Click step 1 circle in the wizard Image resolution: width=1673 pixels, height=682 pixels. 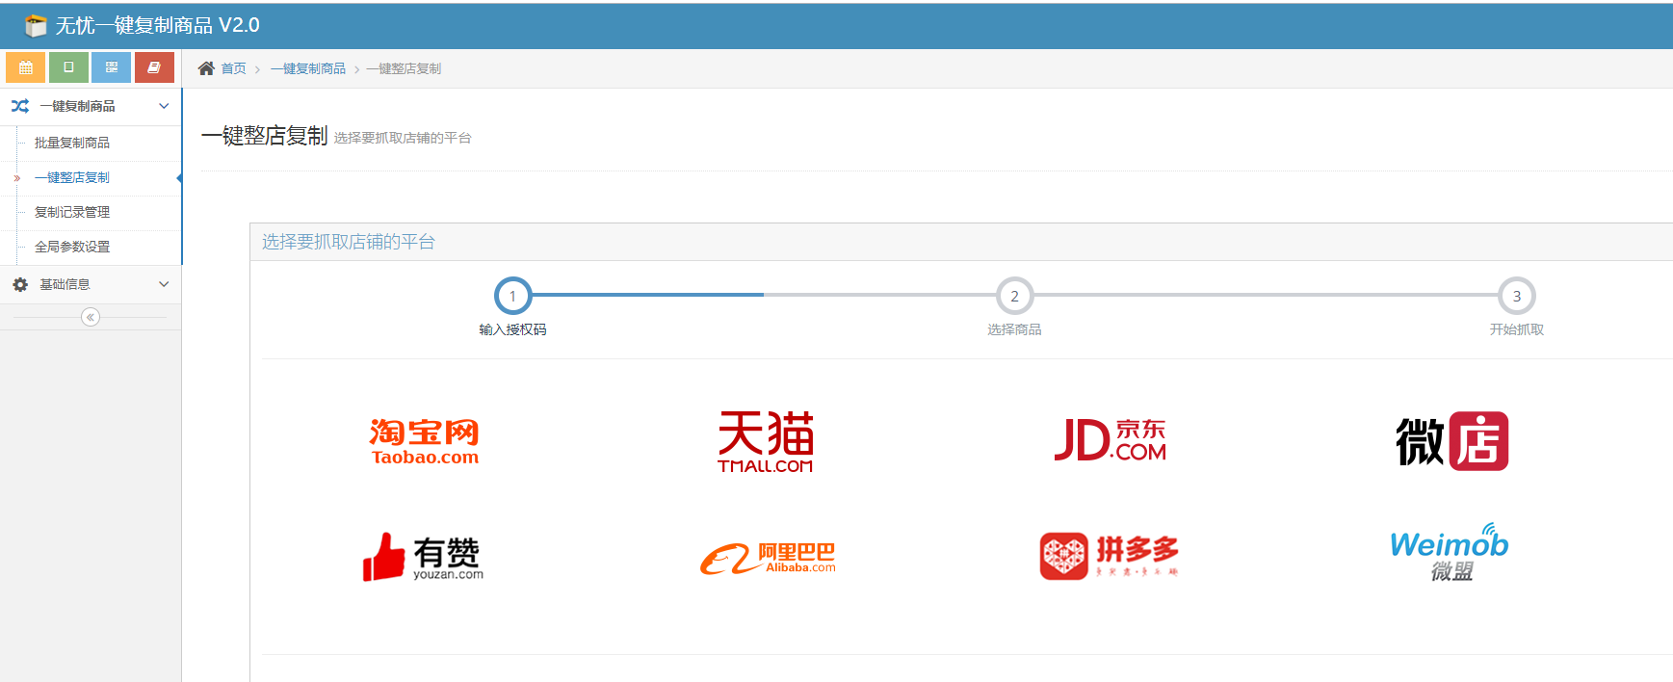[512, 296]
